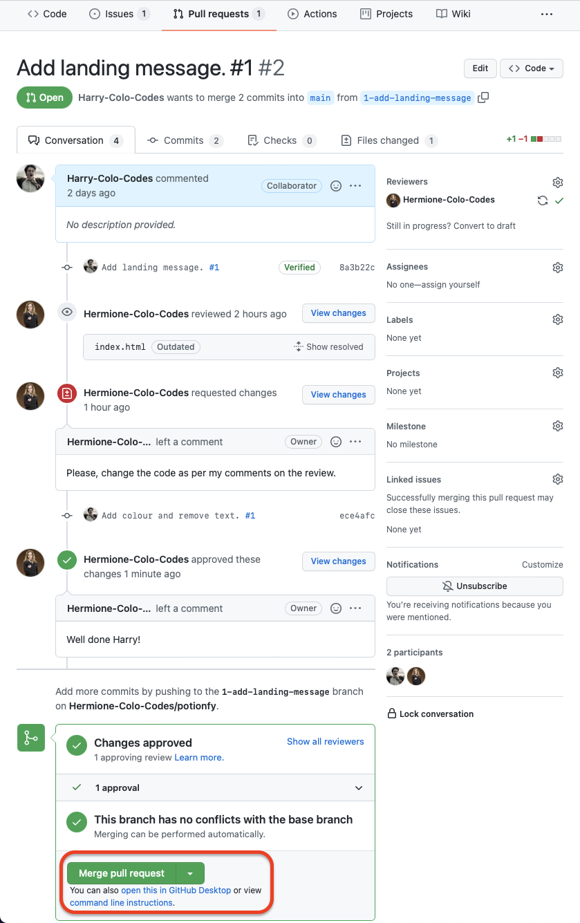
Task: Open the Linked issues gear
Action: click(558, 479)
